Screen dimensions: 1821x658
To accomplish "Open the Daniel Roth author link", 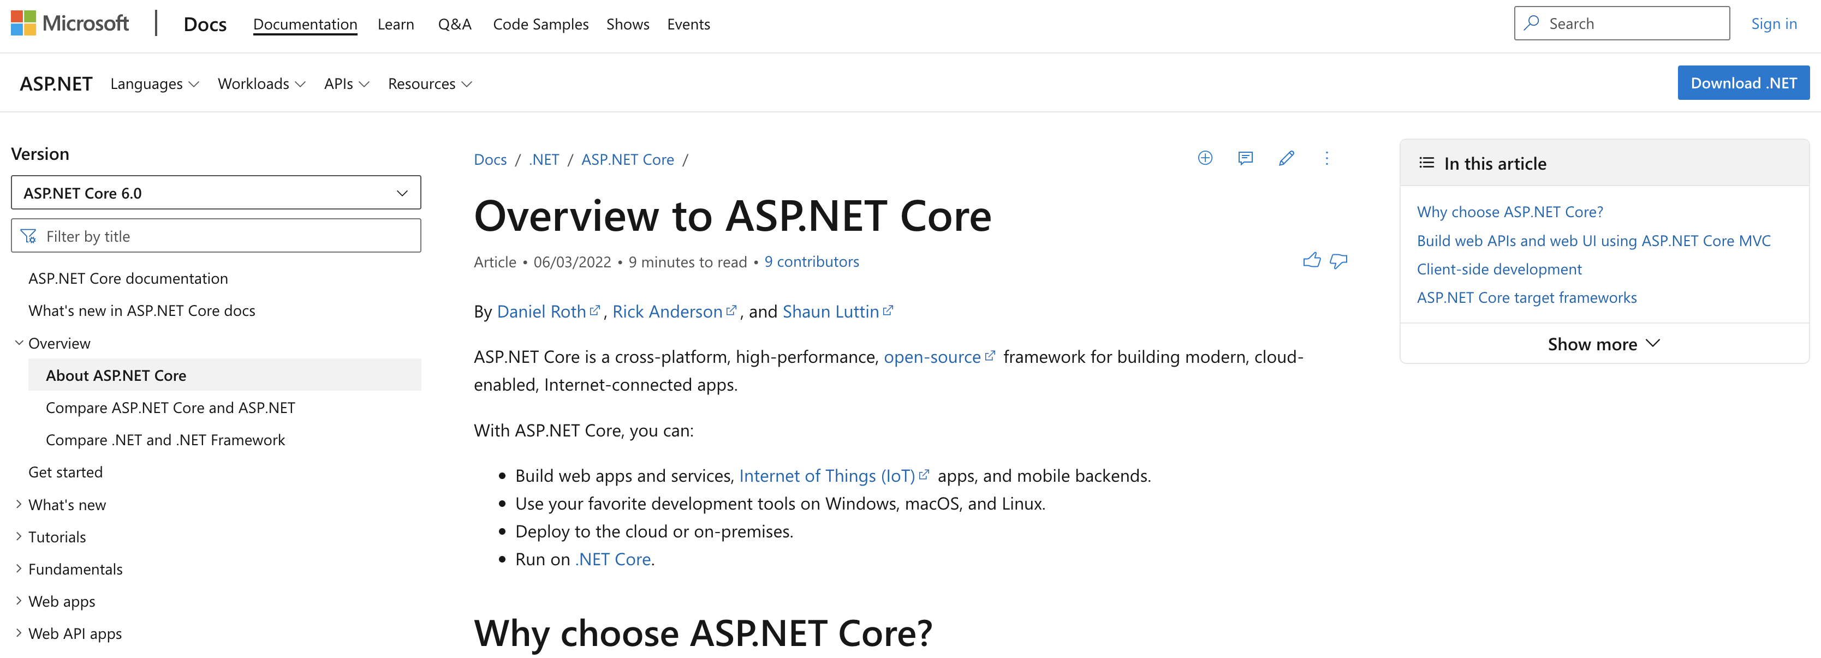I will click(x=548, y=311).
